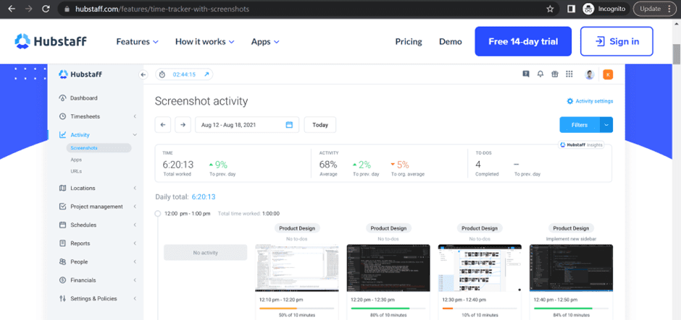The width and height of the screenshot is (681, 320).
Task: Open the Demo link
Action: click(x=451, y=42)
